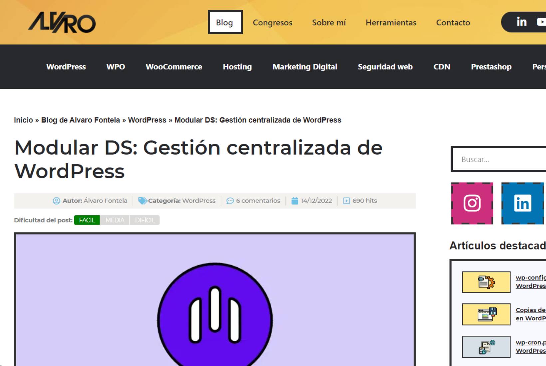
Task: Open the LinkedIn icon in the sidebar
Action: (x=522, y=203)
